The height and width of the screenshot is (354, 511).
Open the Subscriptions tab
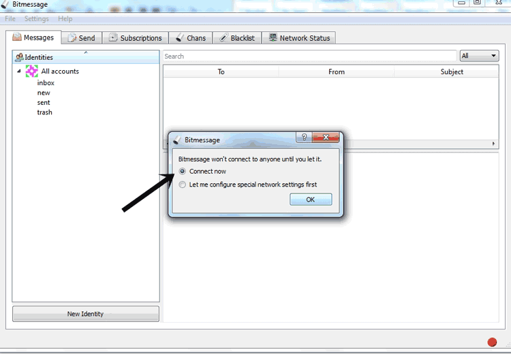pyautogui.click(x=135, y=38)
